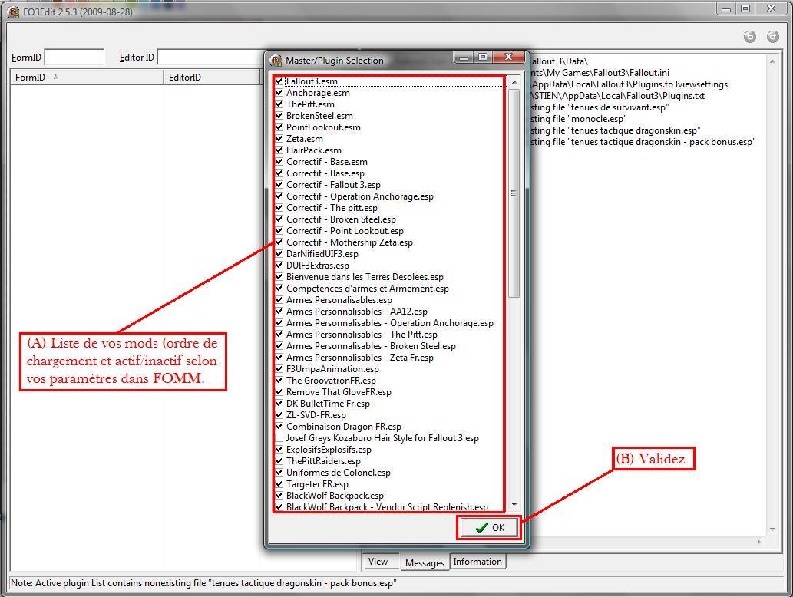Close the Master/Plugin Selection dialog
This screenshot has width=793, height=597.
click(x=507, y=58)
